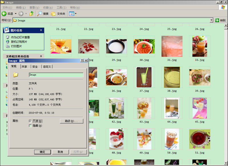This screenshot has height=166, width=228.
Task: Switch to the General (常规) tab
Action: (x=14, y=66)
